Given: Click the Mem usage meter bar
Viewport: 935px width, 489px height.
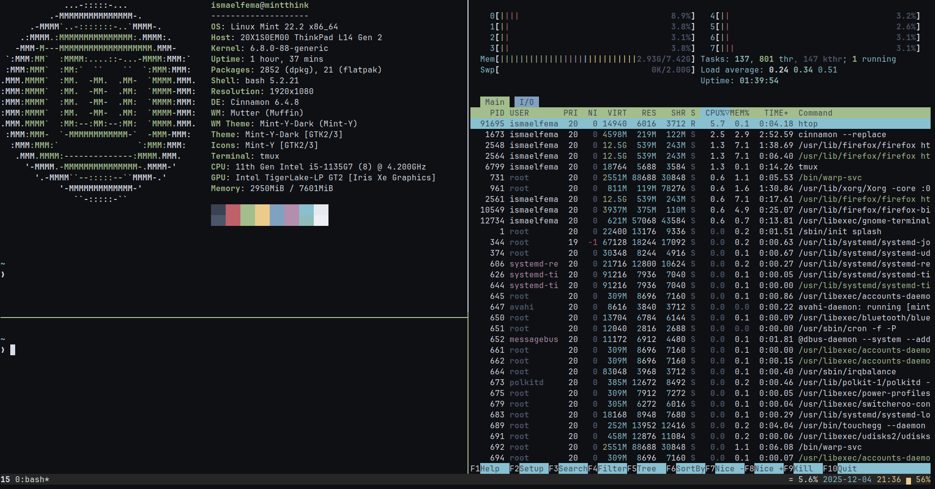Looking at the screenshot, I should pos(563,59).
